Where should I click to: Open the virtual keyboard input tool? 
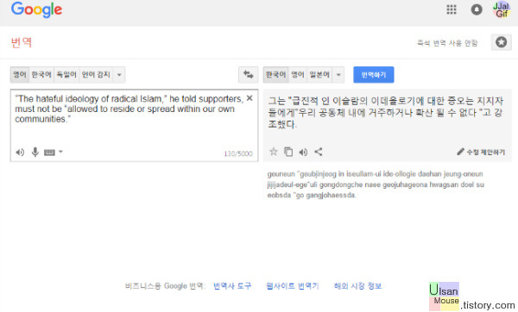pos(49,153)
